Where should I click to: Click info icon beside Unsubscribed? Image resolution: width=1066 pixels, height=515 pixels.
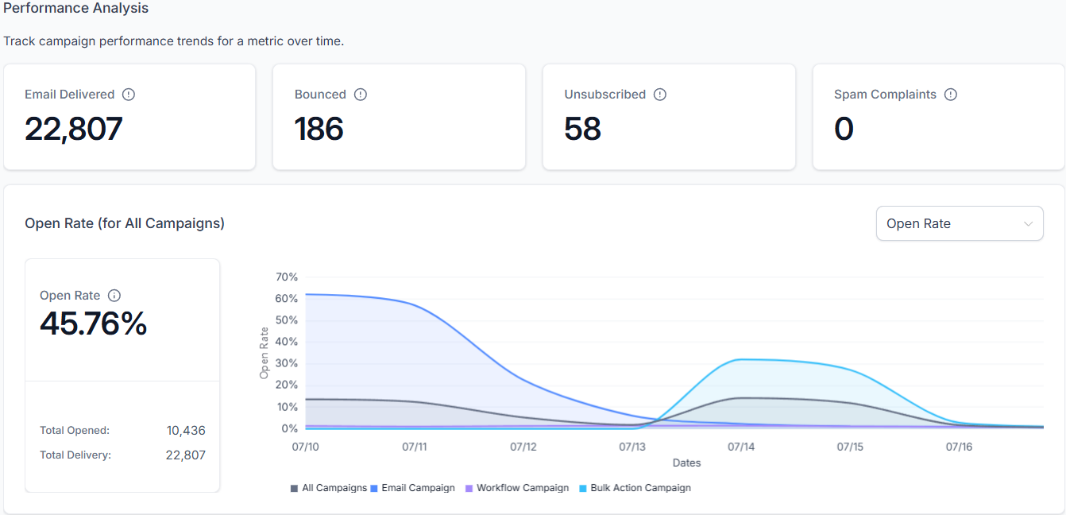click(660, 94)
